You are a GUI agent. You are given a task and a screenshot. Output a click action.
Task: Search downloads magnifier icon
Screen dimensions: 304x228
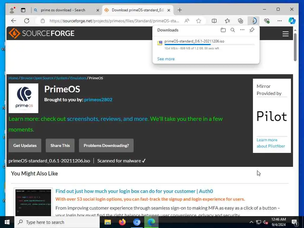(233, 30)
